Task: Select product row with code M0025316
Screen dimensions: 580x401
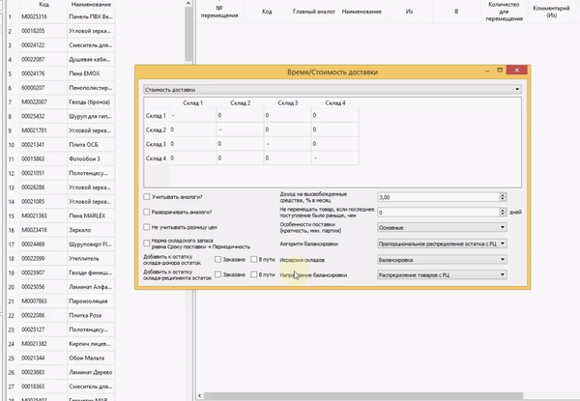Action: tap(61, 16)
